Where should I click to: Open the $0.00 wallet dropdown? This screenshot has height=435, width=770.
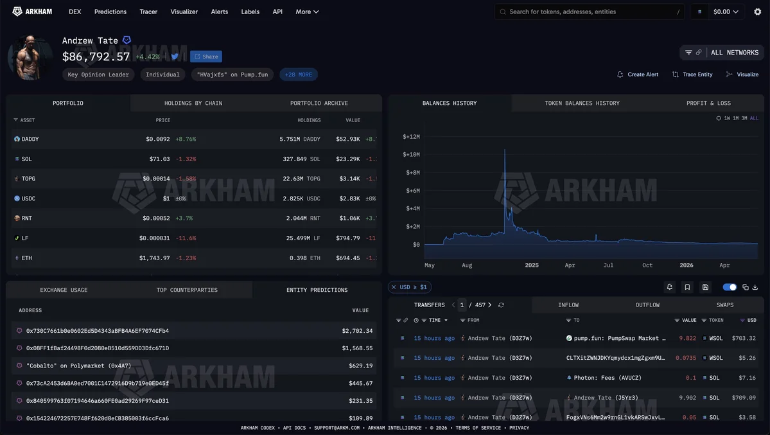726,12
